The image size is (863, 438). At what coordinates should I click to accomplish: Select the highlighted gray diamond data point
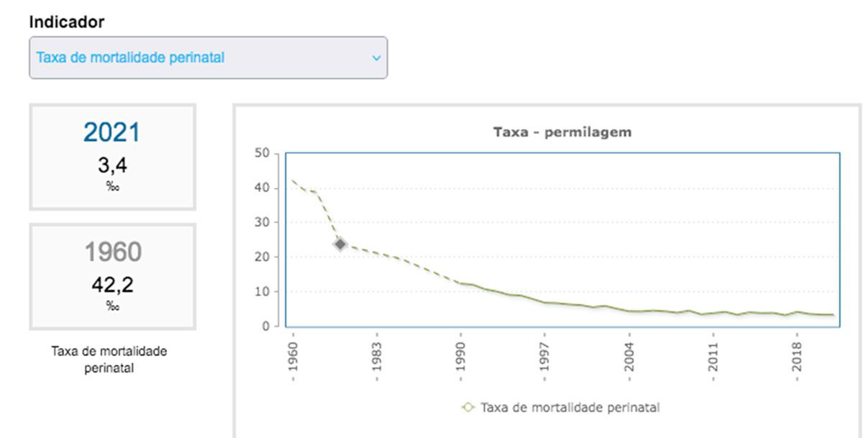point(340,244)
